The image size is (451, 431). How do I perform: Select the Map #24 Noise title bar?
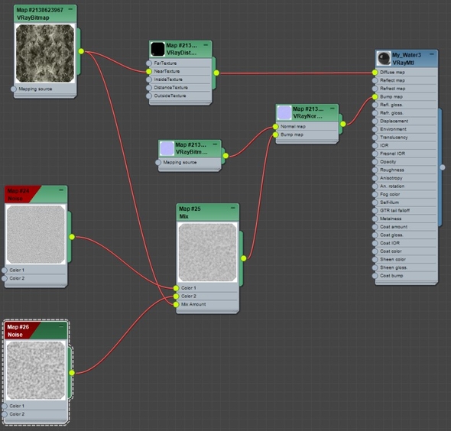pos(36,194)
